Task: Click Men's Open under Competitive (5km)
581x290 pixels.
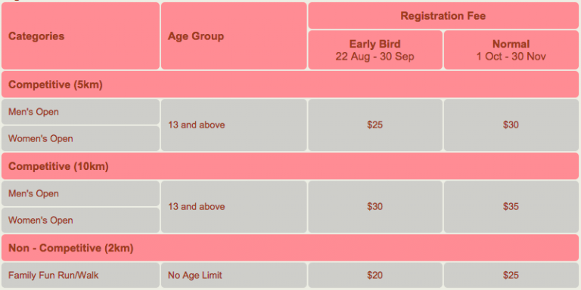Action: point(80,111)
